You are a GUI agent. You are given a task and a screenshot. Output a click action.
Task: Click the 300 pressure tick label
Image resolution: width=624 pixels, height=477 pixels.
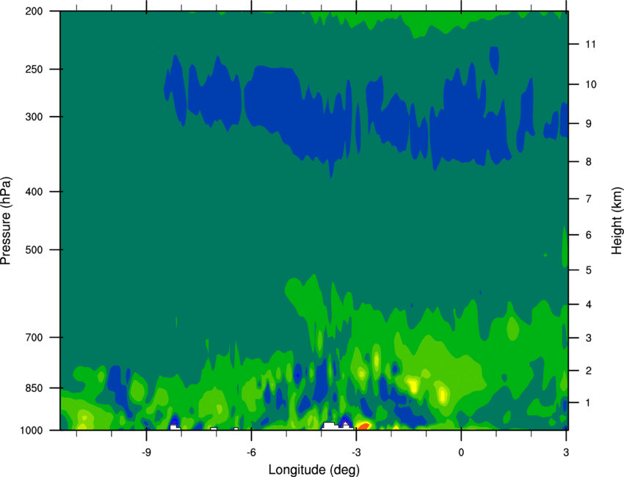tap(34, 117)
